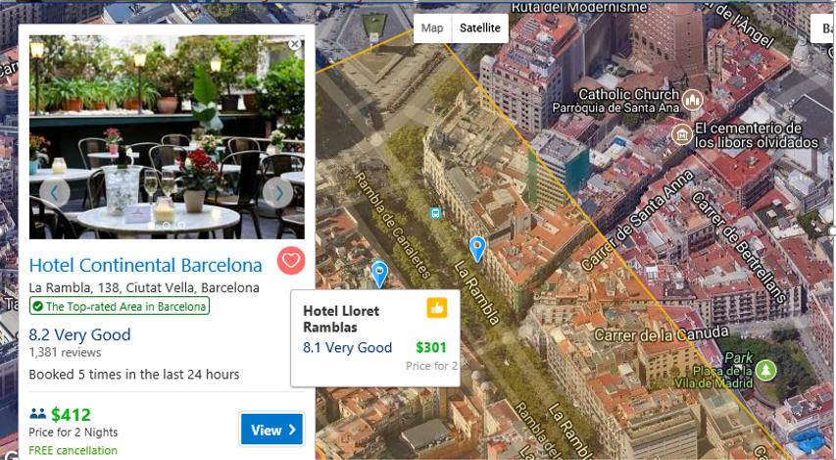
Task: Click the El cementerio museum marker icon
Action: (x=682, y=134)
